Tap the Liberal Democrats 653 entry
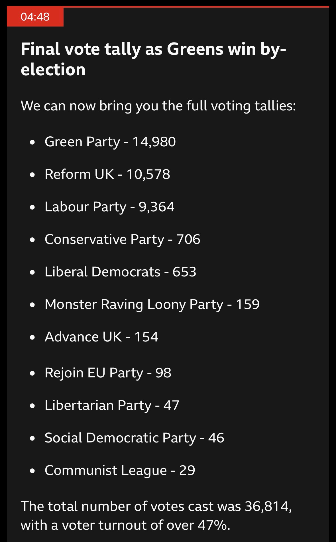The width and height of the screenshot is (336, 542). tap(120, 272)
